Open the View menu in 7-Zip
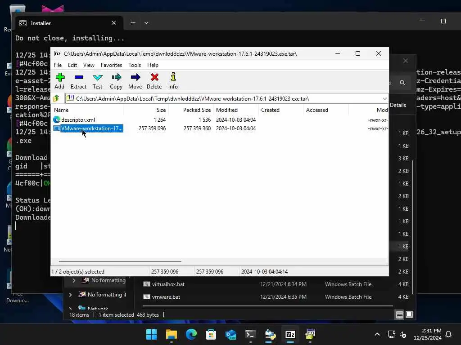 [x=89, y=65]
